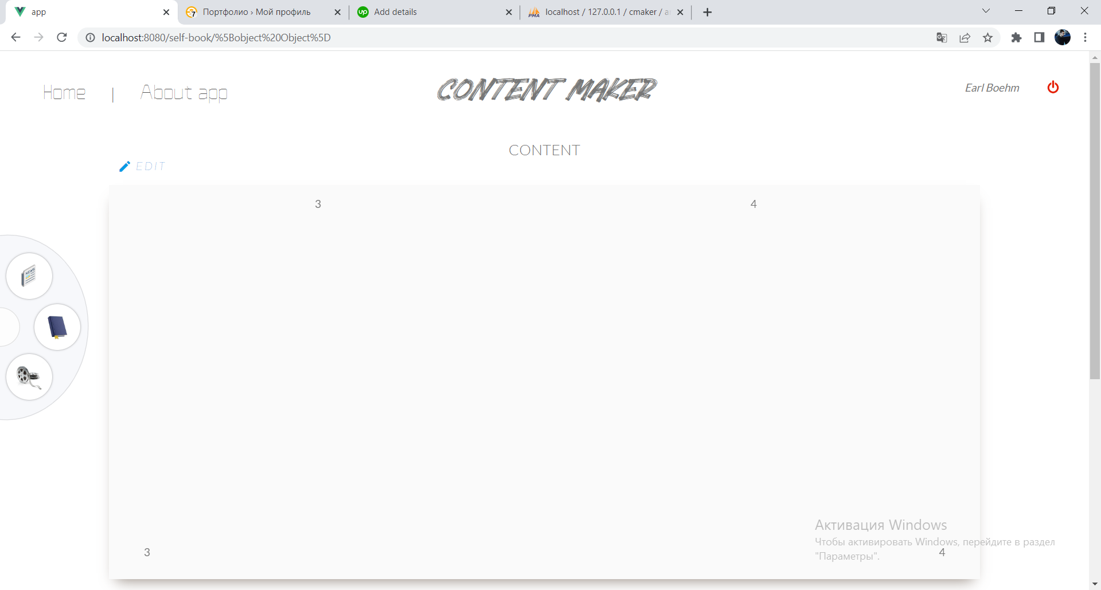Viewport: 1101px width, 590px height.
Task: Reload the current page
Action: (62, 37)
